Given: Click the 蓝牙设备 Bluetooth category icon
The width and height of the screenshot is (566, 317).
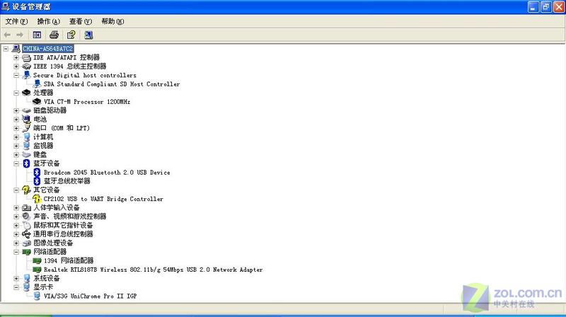Looking at the screenshot, I should click(26, 163).
